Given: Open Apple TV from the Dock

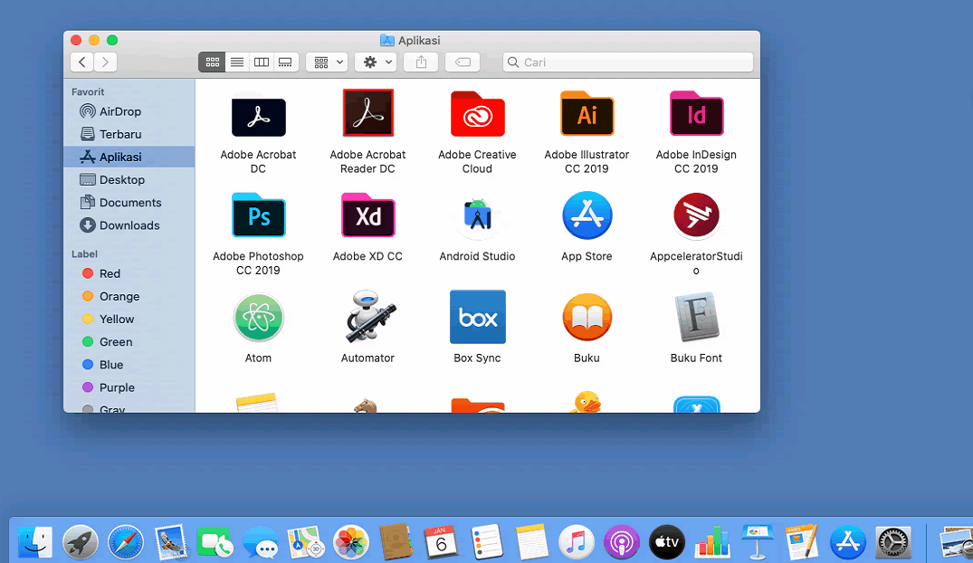Looking at the screenshot, I should coord(667,542).
